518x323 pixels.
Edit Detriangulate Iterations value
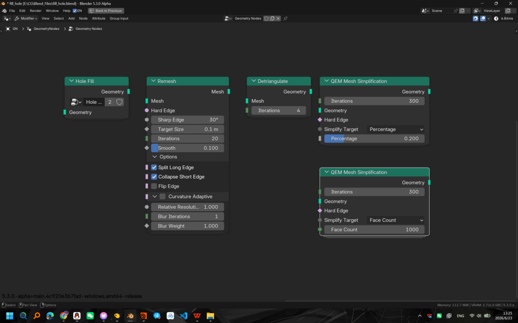click(x=278, y=111)
